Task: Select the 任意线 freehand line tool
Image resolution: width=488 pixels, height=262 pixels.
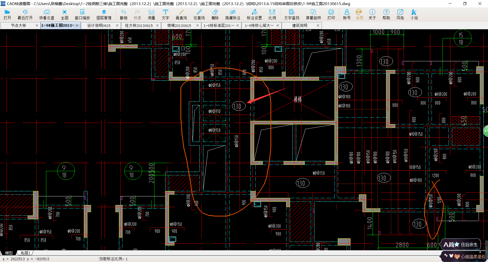Action: pyautogui.click(x=199, y=14)
